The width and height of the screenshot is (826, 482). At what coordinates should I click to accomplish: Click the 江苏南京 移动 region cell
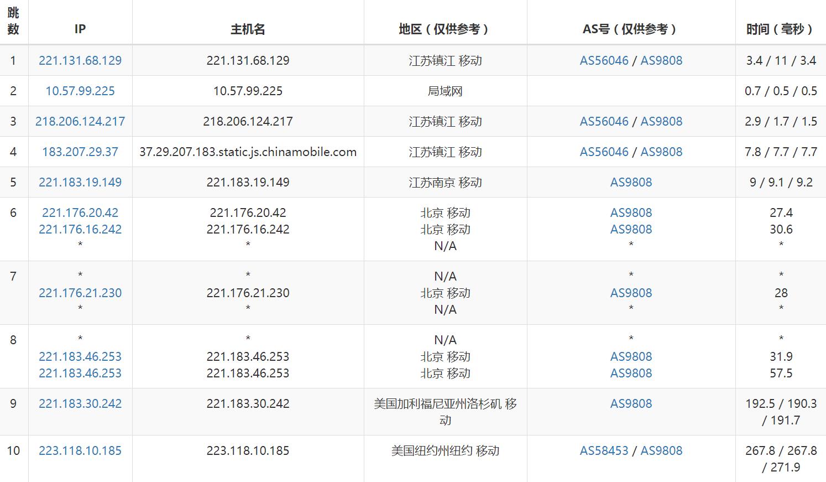pyautogui.click(x=445, y=182)
